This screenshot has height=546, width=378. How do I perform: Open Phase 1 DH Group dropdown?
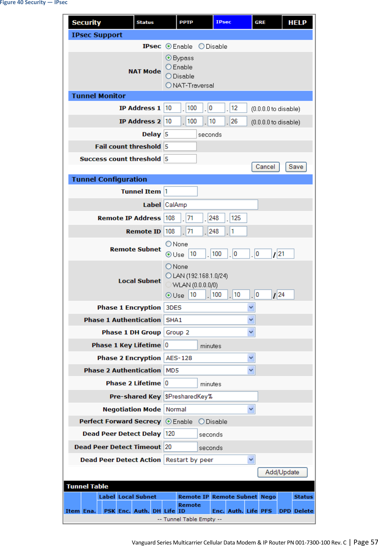point(210,332)
